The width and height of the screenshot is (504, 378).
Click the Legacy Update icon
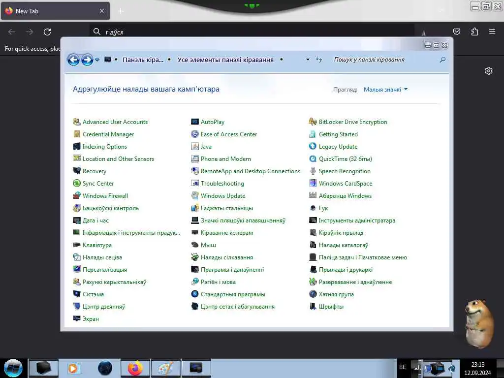click(313, 147)
